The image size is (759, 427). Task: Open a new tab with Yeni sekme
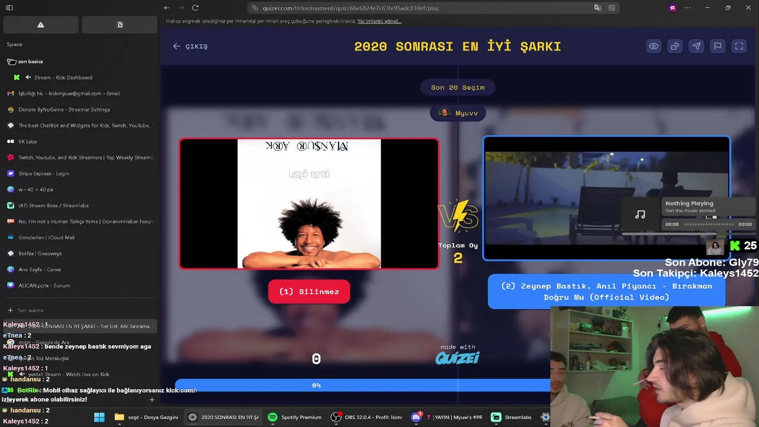pos(81,310)
